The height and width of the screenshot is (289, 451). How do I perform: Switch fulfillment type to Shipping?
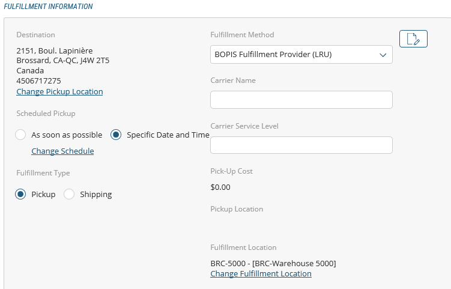point(70,194)
